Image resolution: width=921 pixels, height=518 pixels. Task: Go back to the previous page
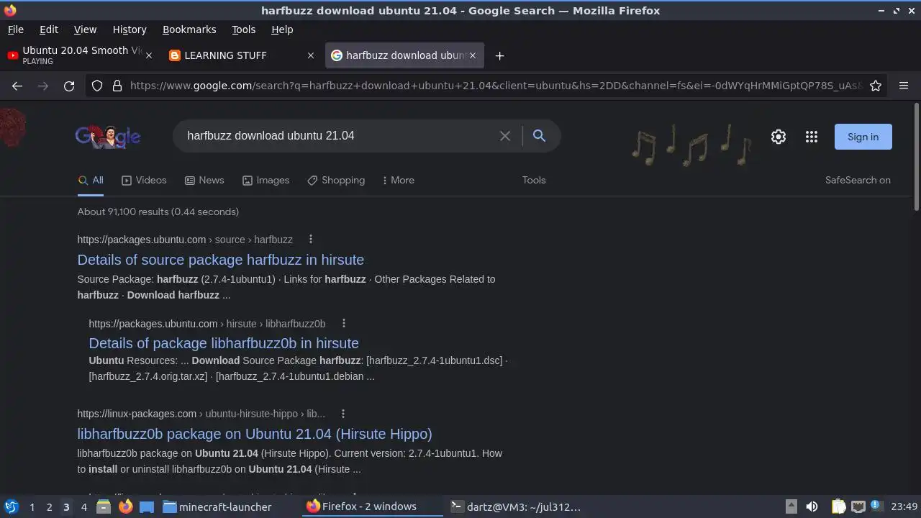(17, 86)
